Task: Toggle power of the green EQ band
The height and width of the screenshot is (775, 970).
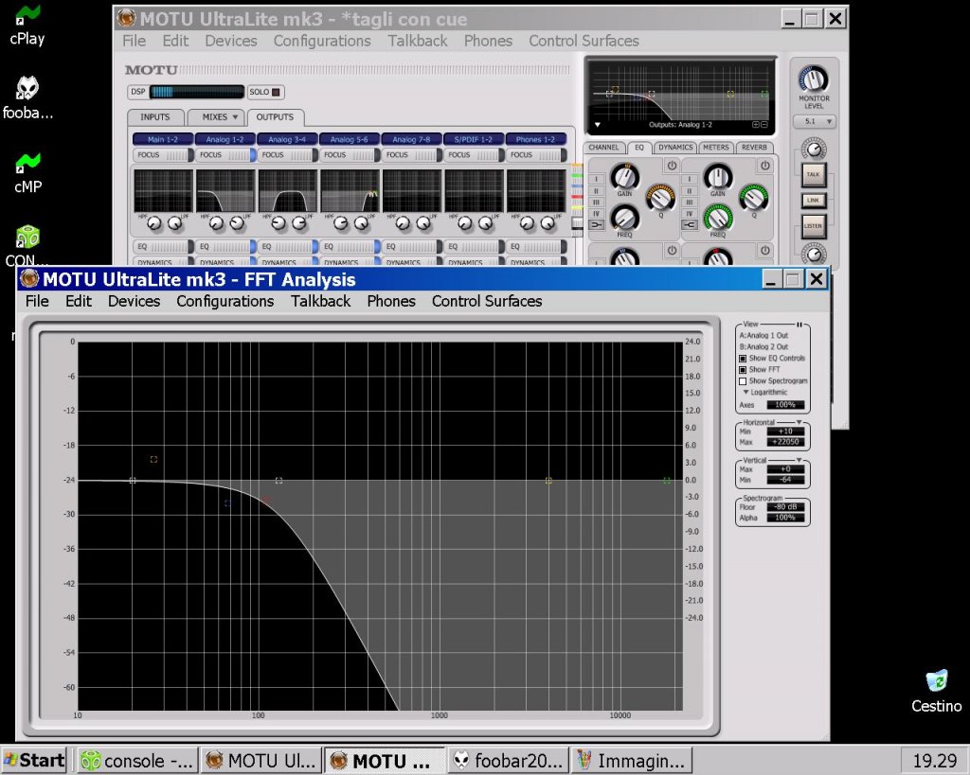Action: (x=765, y=166)
